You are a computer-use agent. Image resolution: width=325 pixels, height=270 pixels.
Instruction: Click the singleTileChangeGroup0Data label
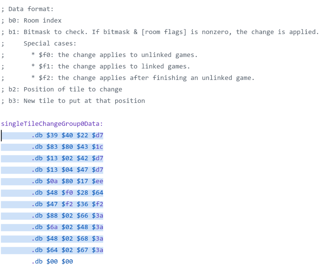(52, 124)
